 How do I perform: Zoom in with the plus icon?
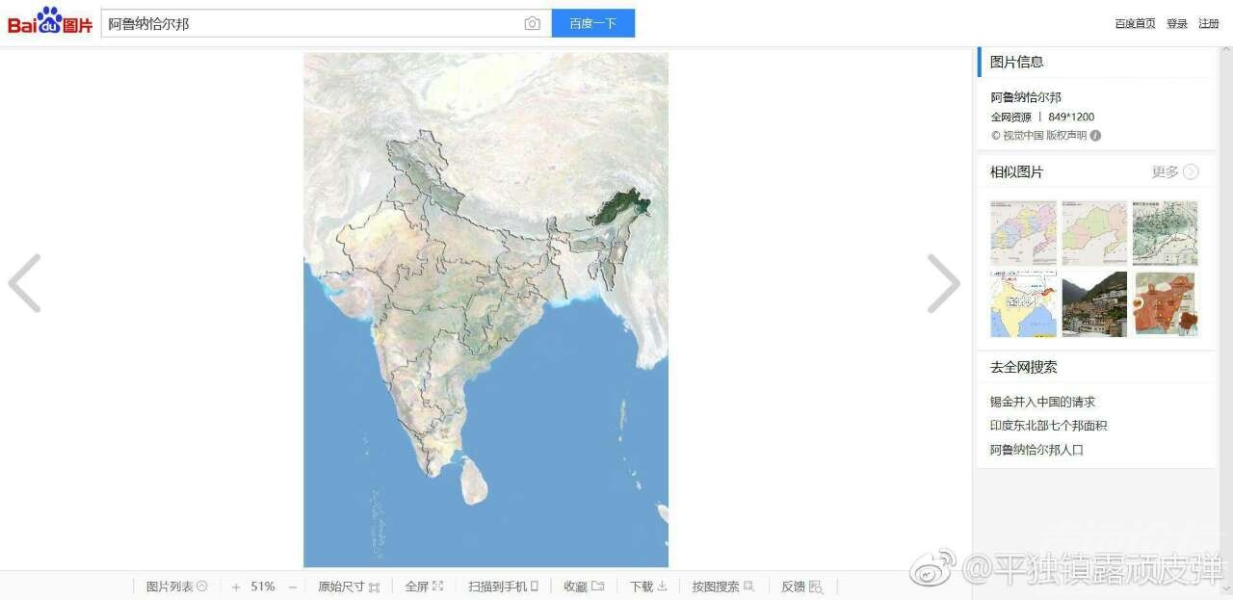[236, 587]
